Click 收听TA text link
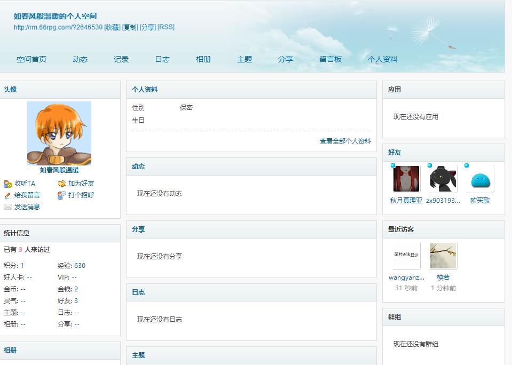Screen dimensions: 512x365 pos(25,184)
